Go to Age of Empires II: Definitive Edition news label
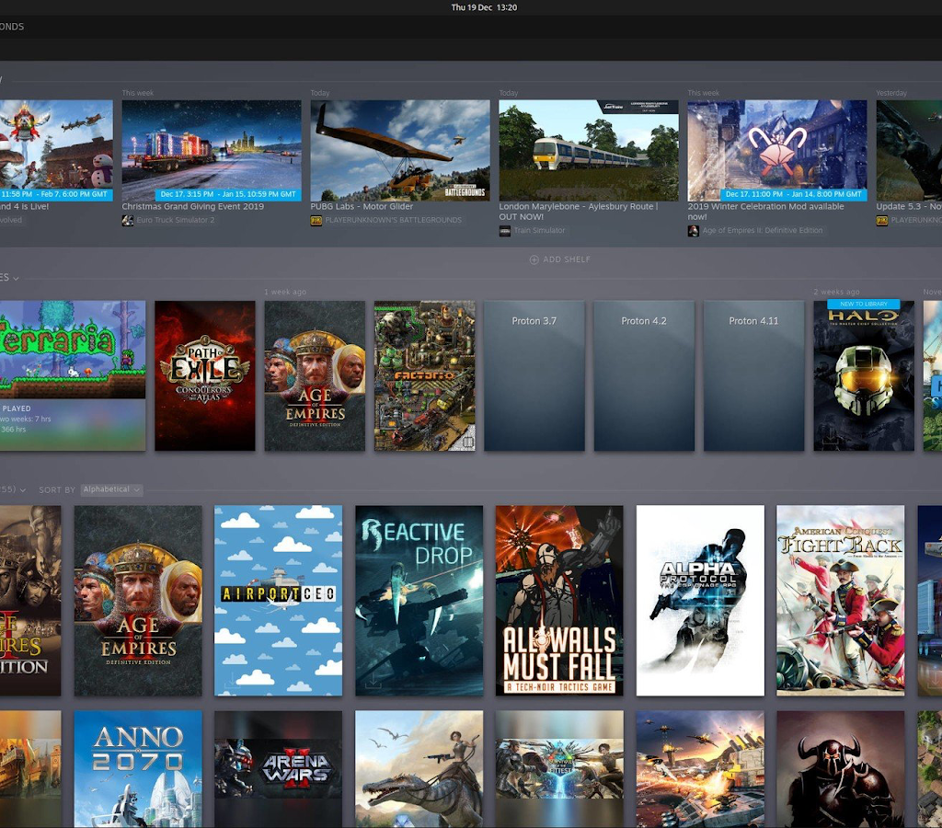Image resolution: width=942 pixels, height=828 pixels. pos(763,231)
